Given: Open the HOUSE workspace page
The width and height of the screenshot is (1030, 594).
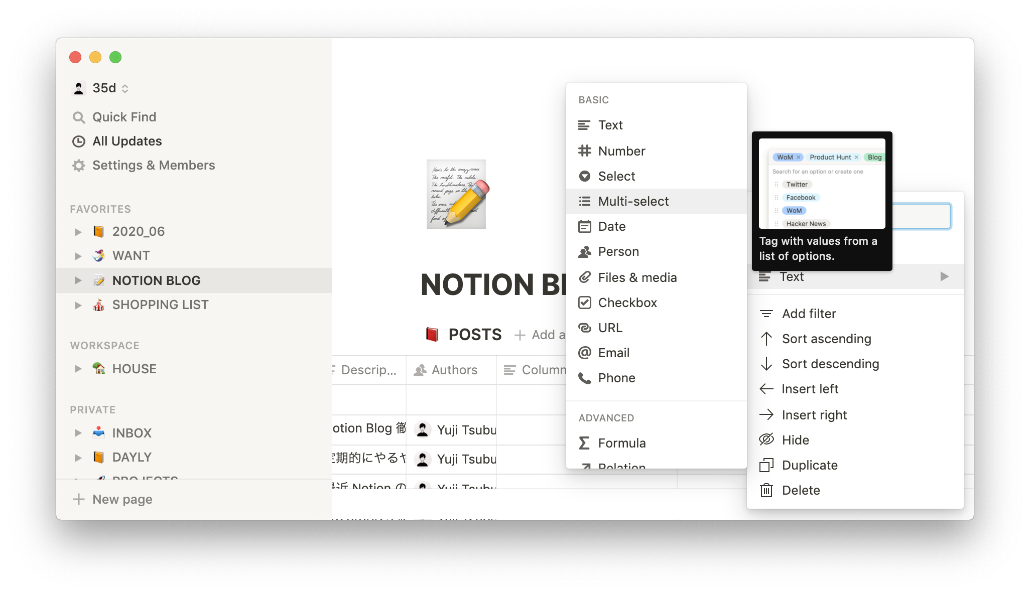Looking at the screenshot, I should (194, 369).
